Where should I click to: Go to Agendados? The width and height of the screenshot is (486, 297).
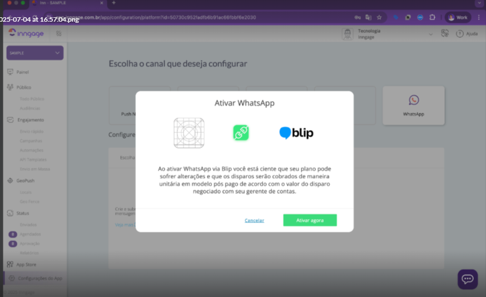[x=30, y=234]
